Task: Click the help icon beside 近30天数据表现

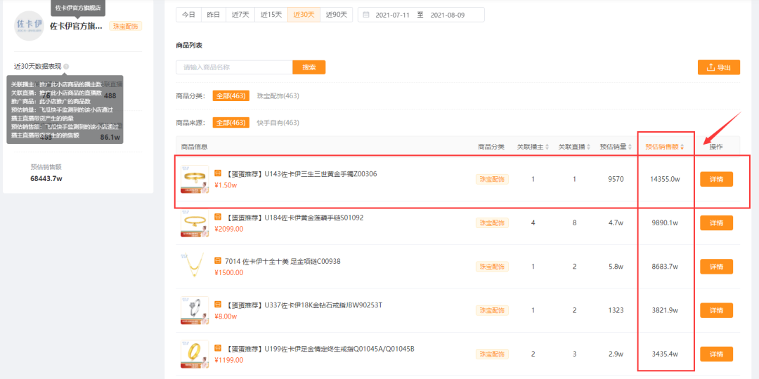Action: tap(66, 67)
